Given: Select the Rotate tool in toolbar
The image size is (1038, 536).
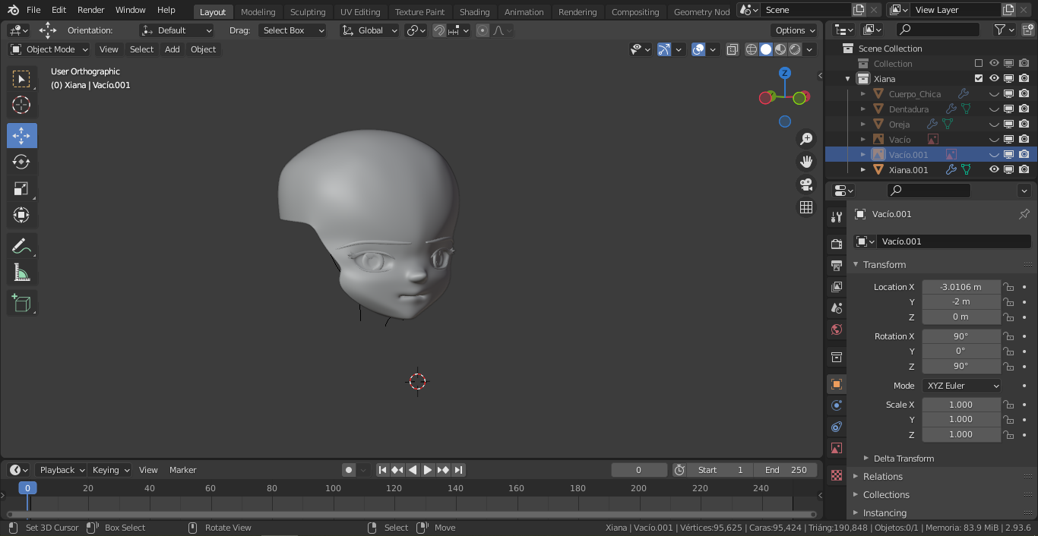Looking at the screenshot, I should pos(21,162).
